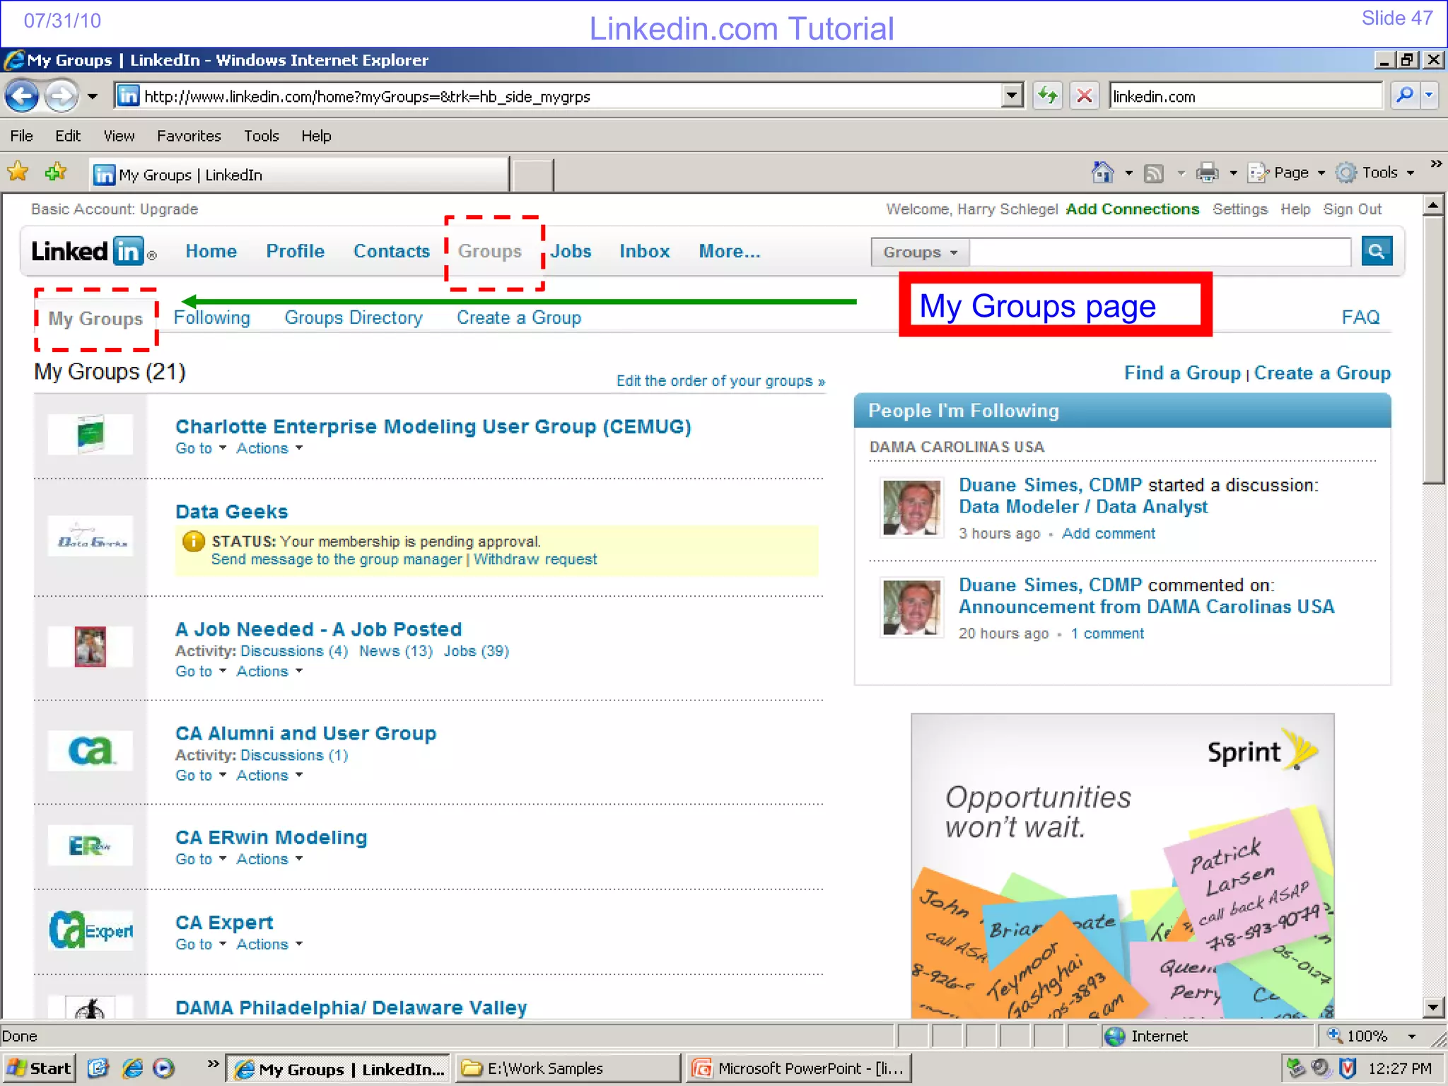Viewport: 1448px width, 1086px height.
Task: Click the RSS feeds icon
Action: [x=1154, y=173]
